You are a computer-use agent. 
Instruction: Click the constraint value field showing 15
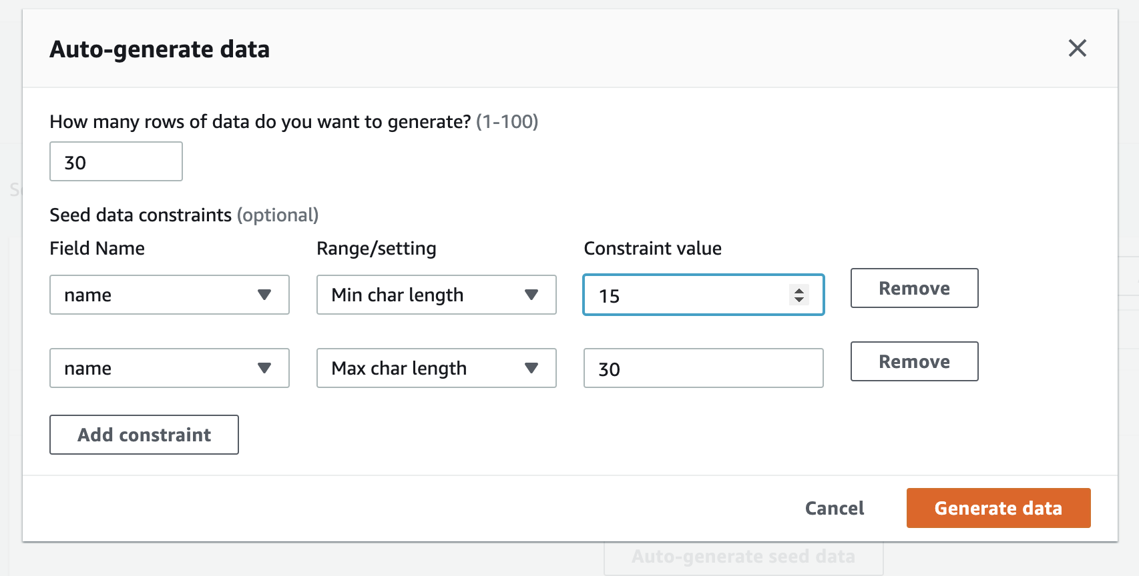pyautogui.click(x=681, y=295)
